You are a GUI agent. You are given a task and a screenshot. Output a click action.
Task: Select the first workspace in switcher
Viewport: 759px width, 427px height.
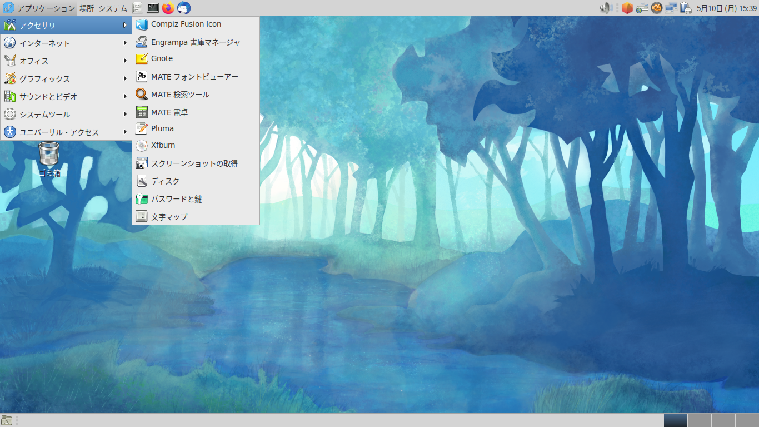[x=675, y=420]
